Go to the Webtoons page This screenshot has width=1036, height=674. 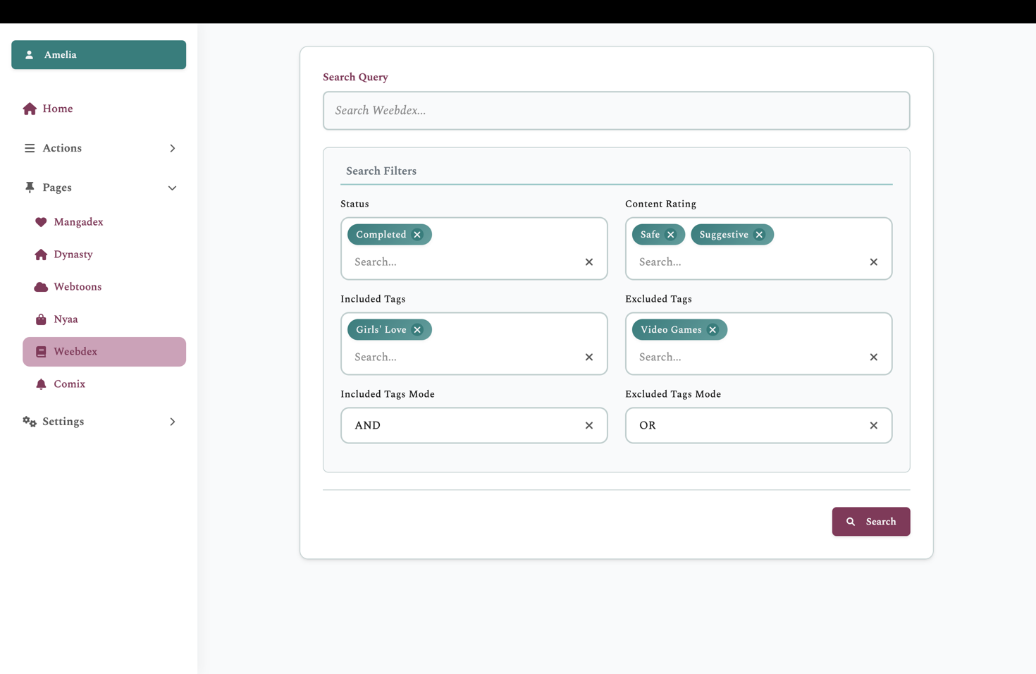[78, 287]
